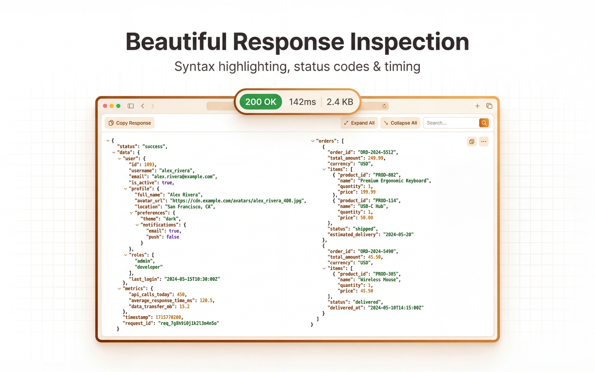Viewport: 595px width, 372px height.
Task: Select the "ORD-2024-5512" order id
Action: (x=377, y=153)
